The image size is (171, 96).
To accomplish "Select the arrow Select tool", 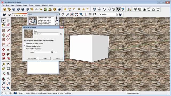I will (3, 21).
